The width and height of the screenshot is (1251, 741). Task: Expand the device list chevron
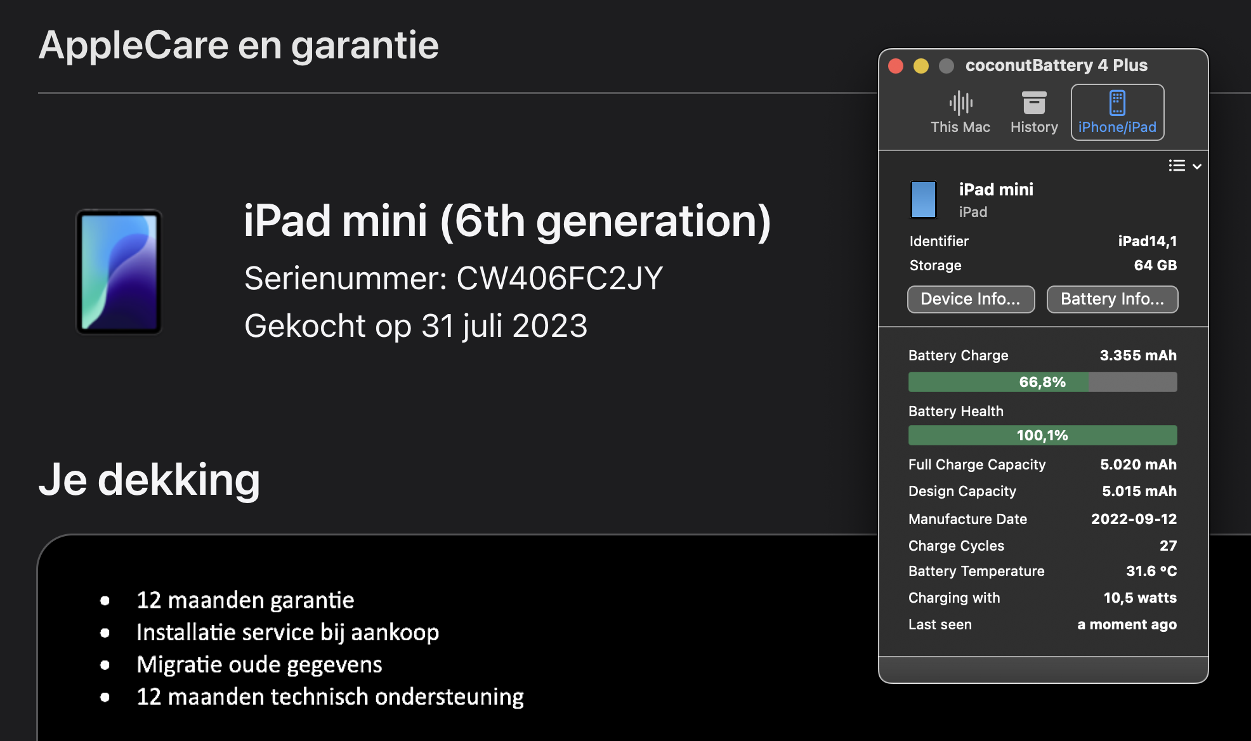coord(1197,166)
